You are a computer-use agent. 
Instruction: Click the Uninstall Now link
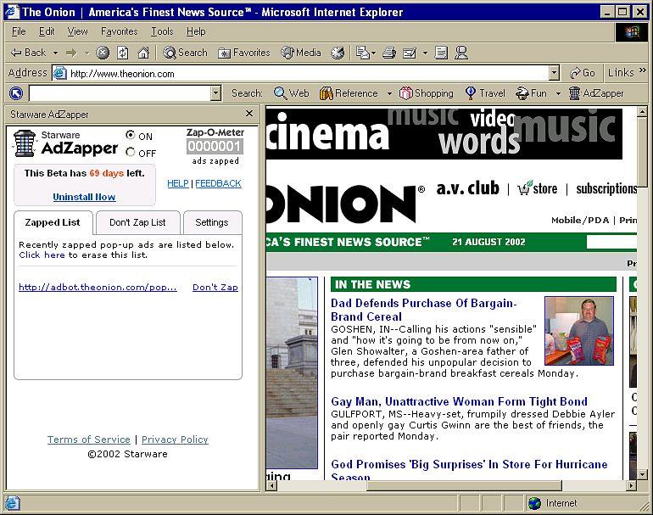[x=84, y=197]
